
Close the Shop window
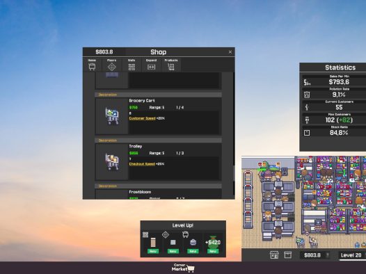click(x=230, y=52)
